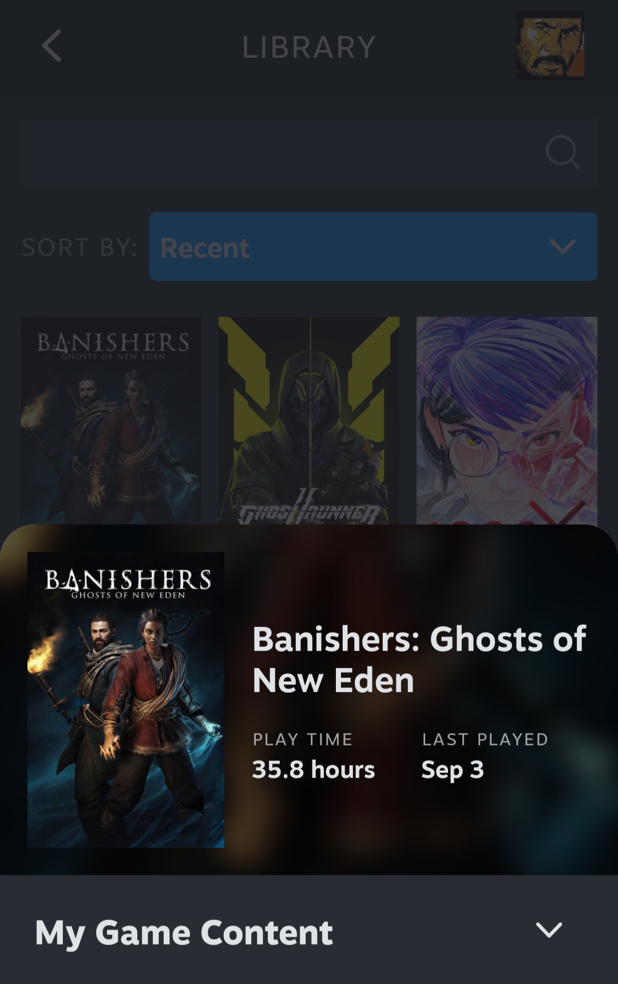Go back using the left arrow icon
The image size is (618, 984).
[x=51, y=46]
